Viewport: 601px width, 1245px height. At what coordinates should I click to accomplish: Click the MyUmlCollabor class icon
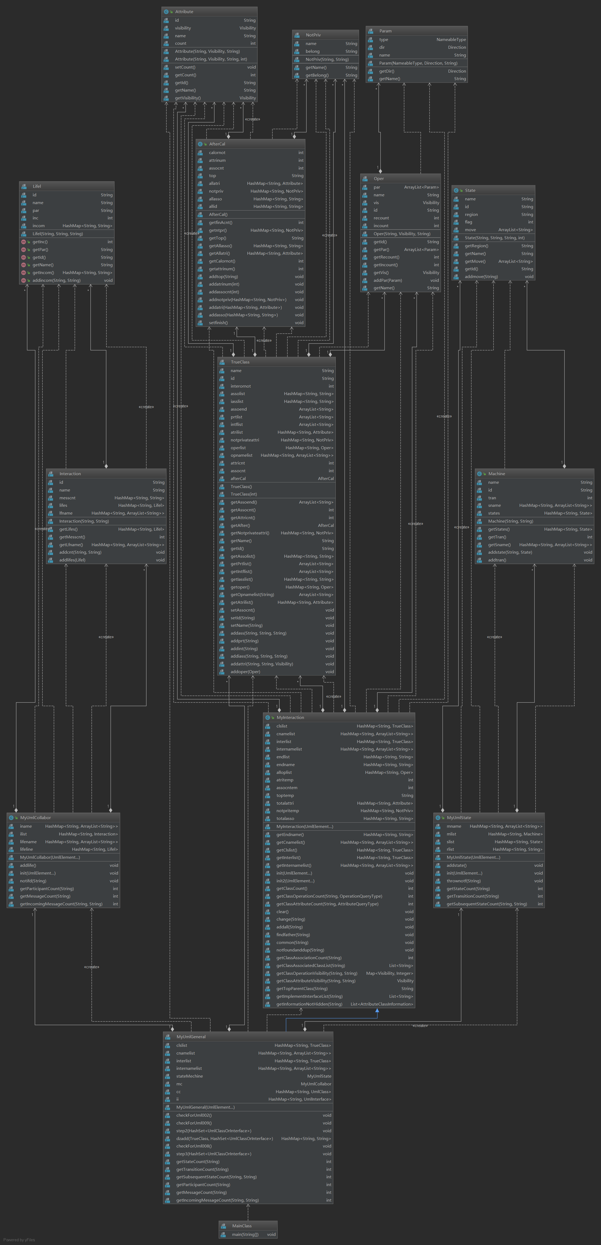tap(12, 818)
